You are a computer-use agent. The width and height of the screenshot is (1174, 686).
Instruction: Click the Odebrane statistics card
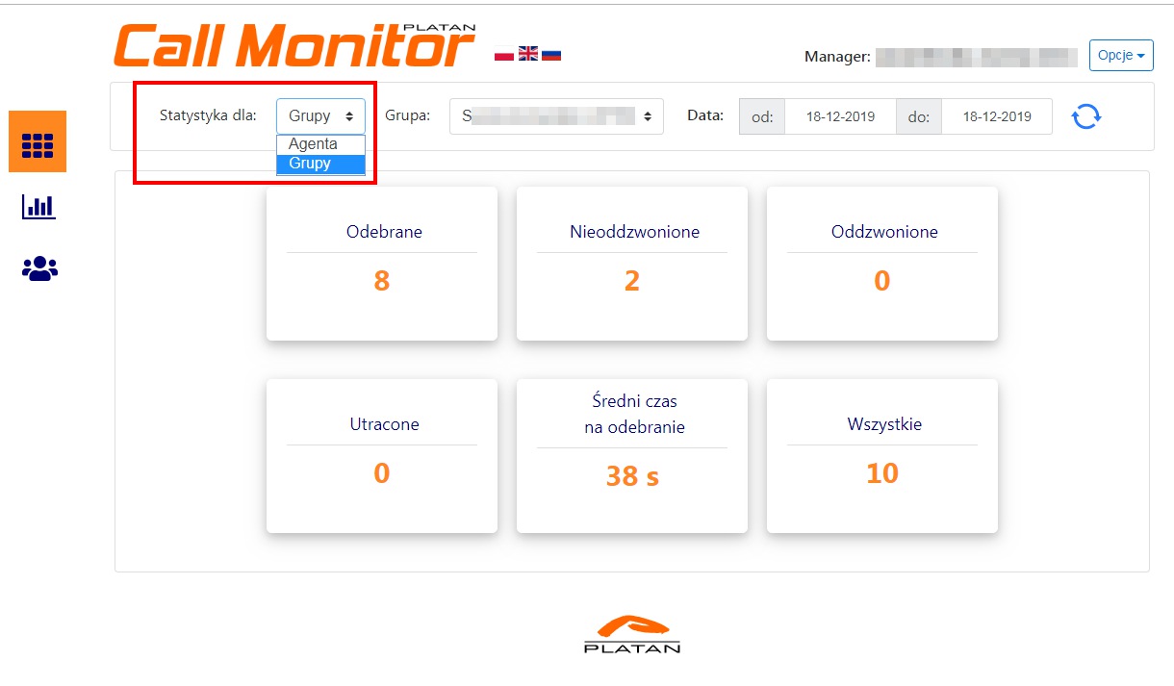click(382, 263)
